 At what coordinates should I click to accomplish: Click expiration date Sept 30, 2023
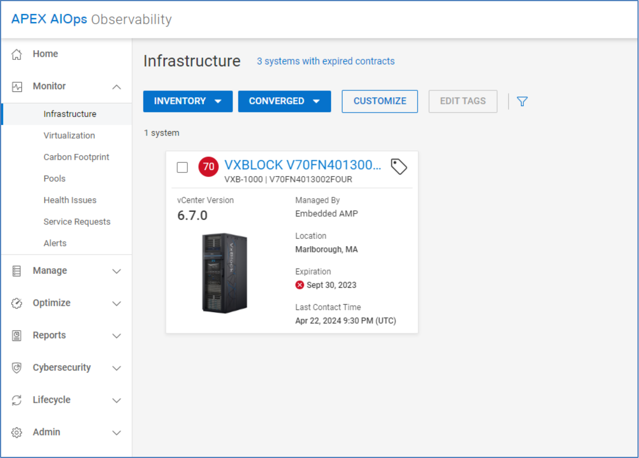pyautogui.click(x=331, y=285)
